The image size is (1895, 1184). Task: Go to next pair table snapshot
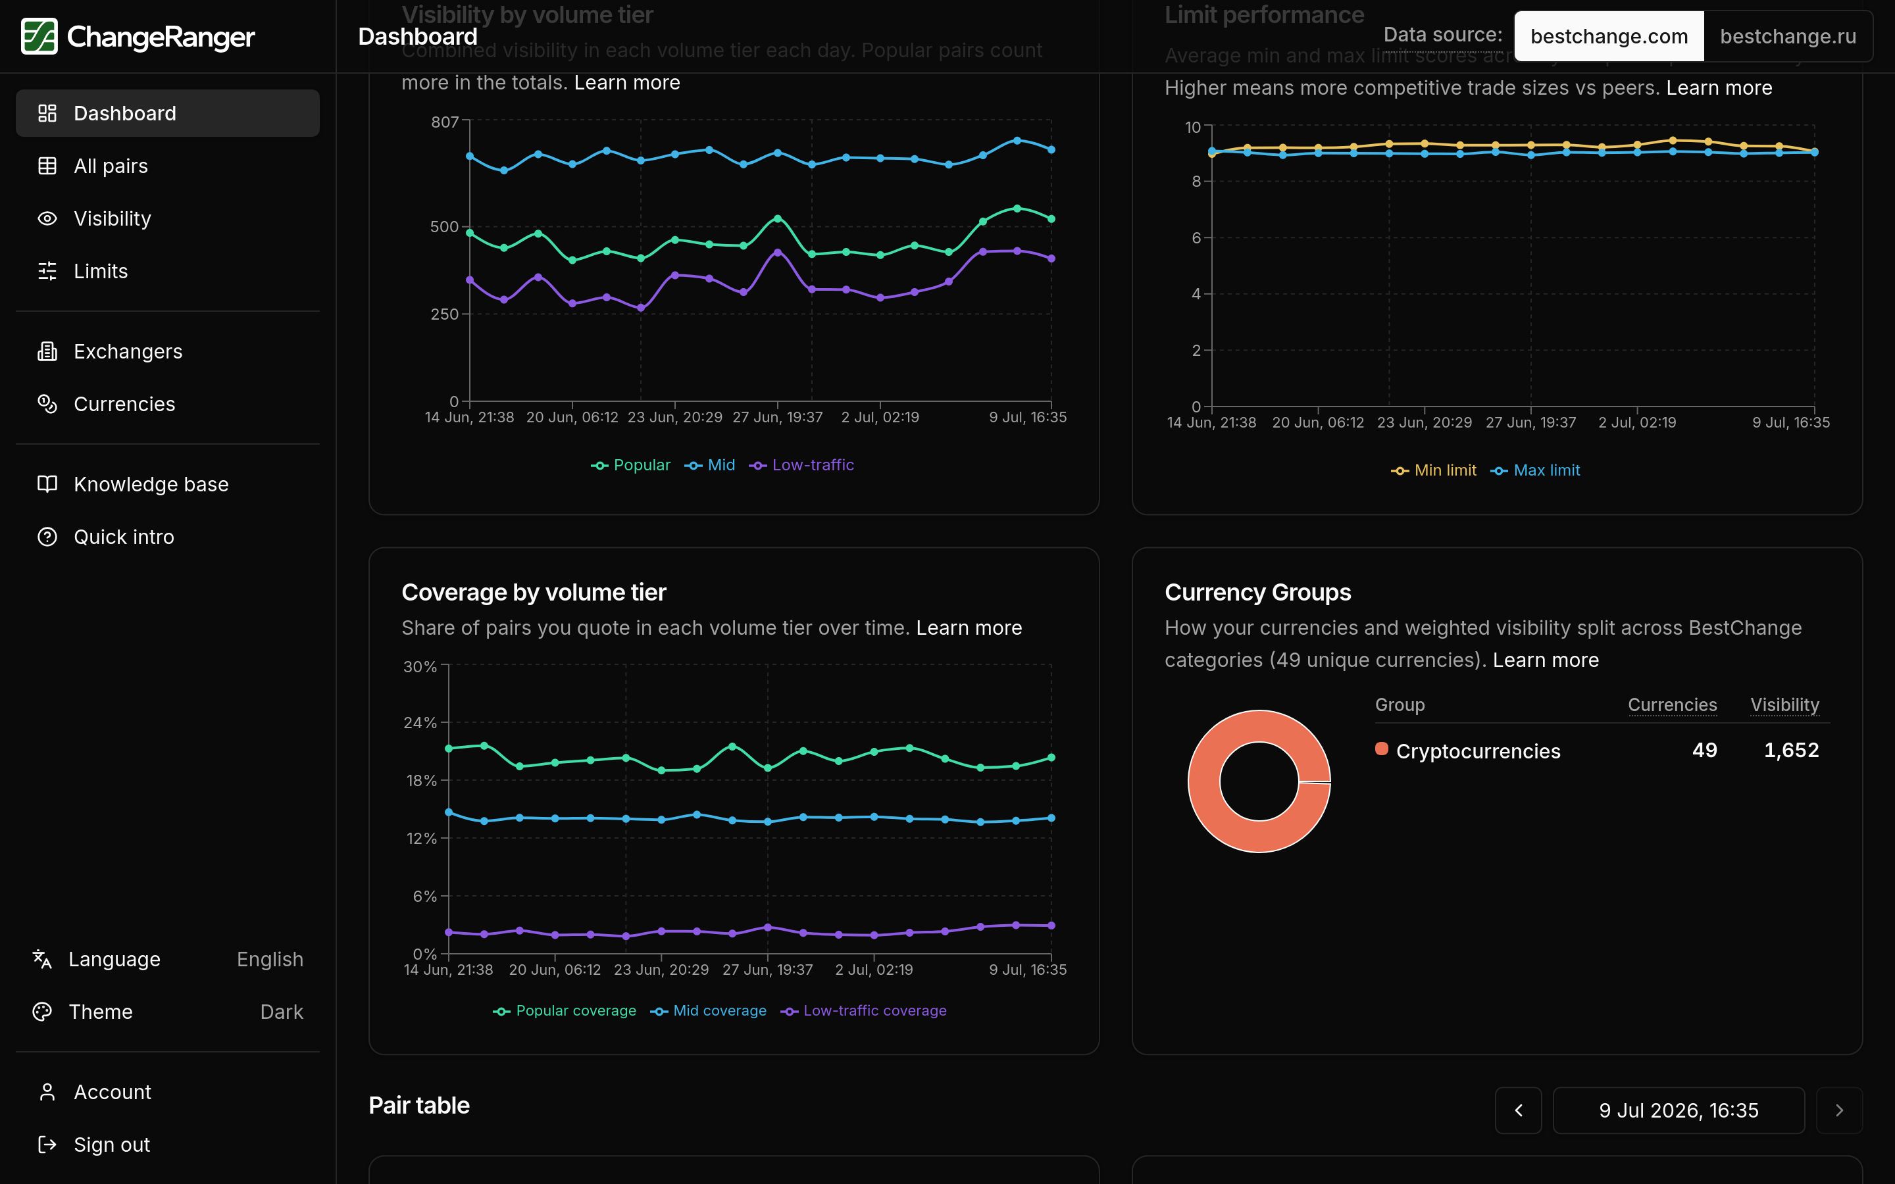tap(1838, 1110)
